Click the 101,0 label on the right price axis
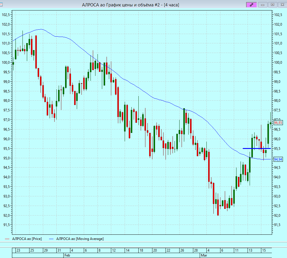287x258 pixels. [x=278, y=43]
